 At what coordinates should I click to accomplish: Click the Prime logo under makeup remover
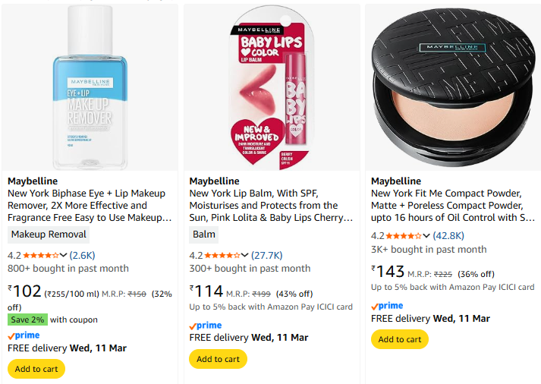(x=24, y=335)
